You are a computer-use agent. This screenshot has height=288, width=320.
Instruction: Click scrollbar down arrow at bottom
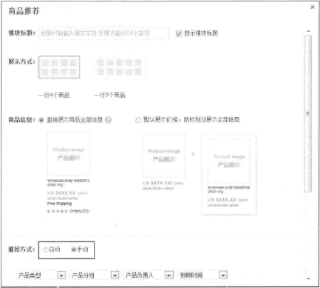[x=308, y=279]
